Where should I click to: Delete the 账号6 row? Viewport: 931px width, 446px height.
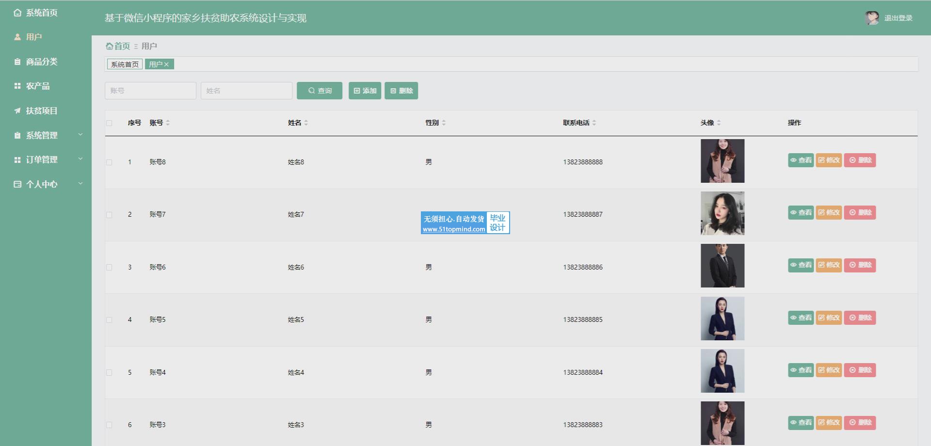click(x=860, y=265)
